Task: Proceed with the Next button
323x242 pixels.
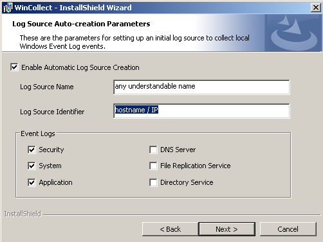Action: click(227, 229)
